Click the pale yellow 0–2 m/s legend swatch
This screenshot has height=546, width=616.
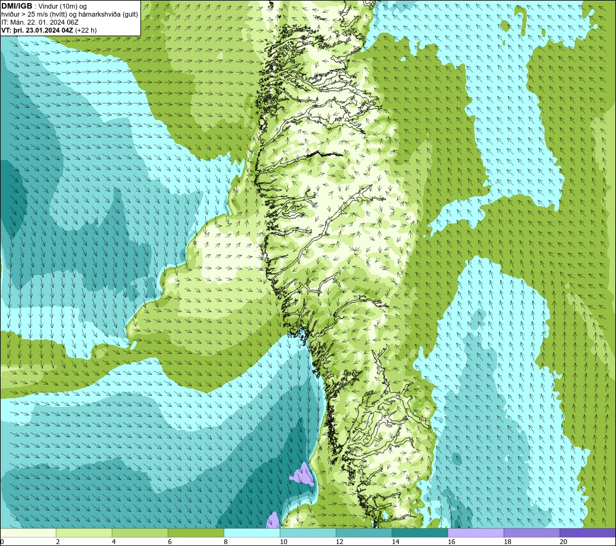click(28, 533)
